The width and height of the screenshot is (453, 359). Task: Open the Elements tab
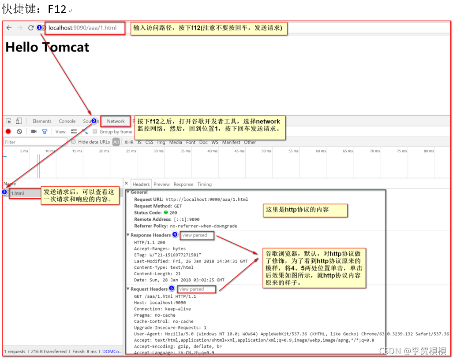42,121
